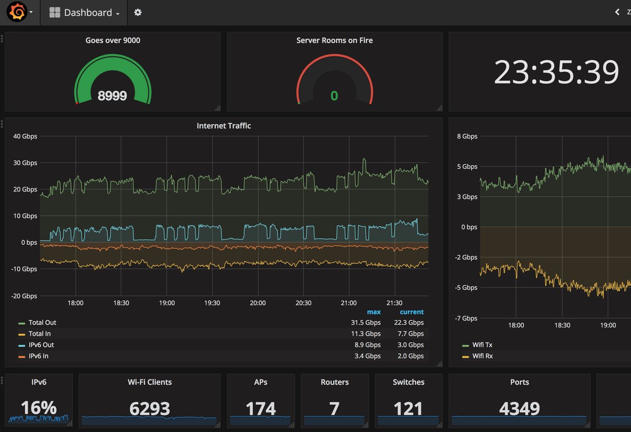The image size is (631, 432).
Task: Click the 23:35:39 clock panel
Action: [x=556, y=72]
